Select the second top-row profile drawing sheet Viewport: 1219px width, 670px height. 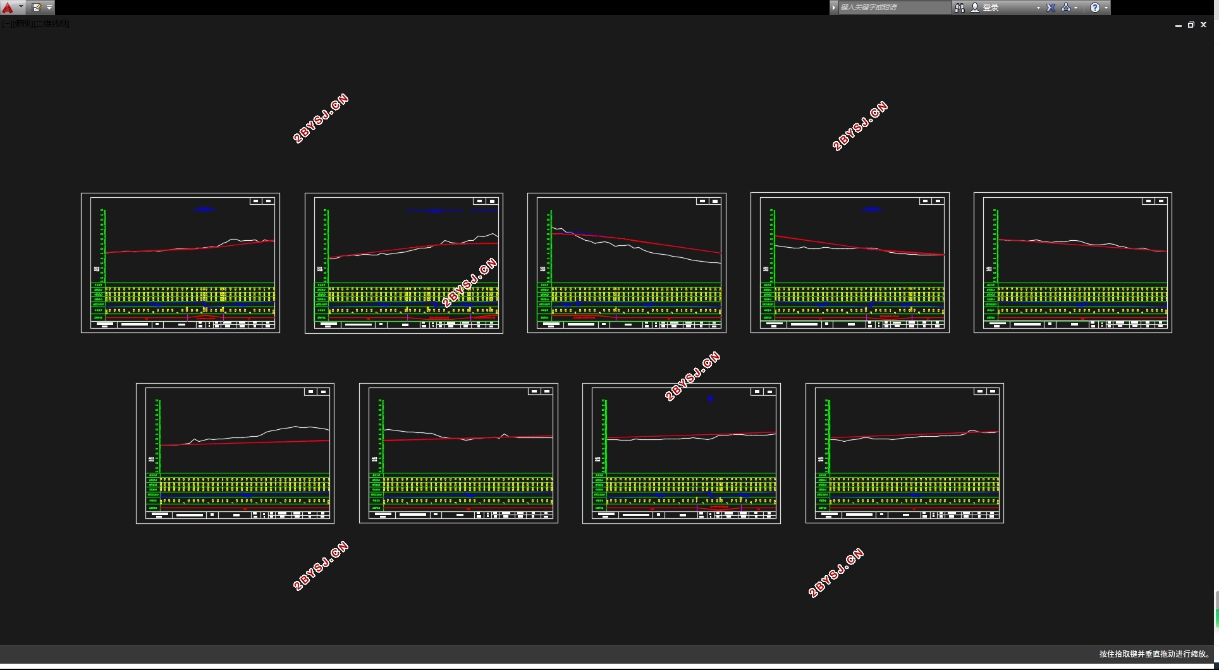(404, 263)
